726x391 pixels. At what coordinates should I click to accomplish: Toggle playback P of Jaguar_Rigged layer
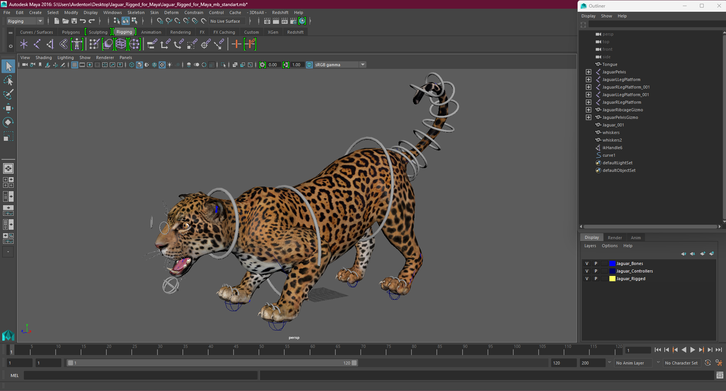point(596,279)
